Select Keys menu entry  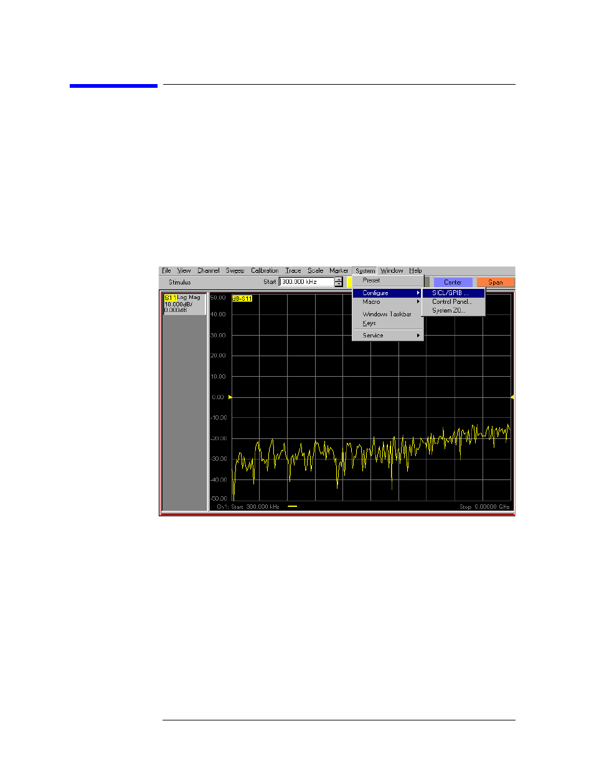(388, 323)
